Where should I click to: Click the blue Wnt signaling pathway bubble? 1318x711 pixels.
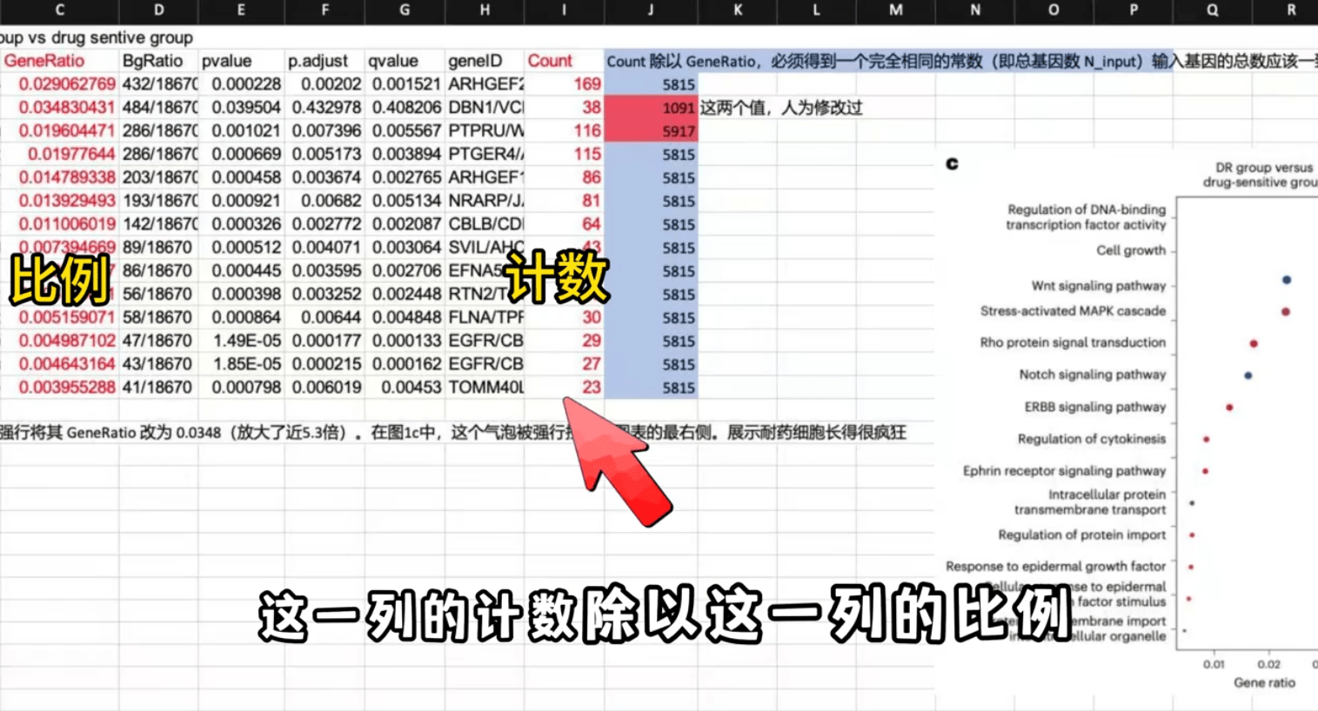[x=1285, y=280]
